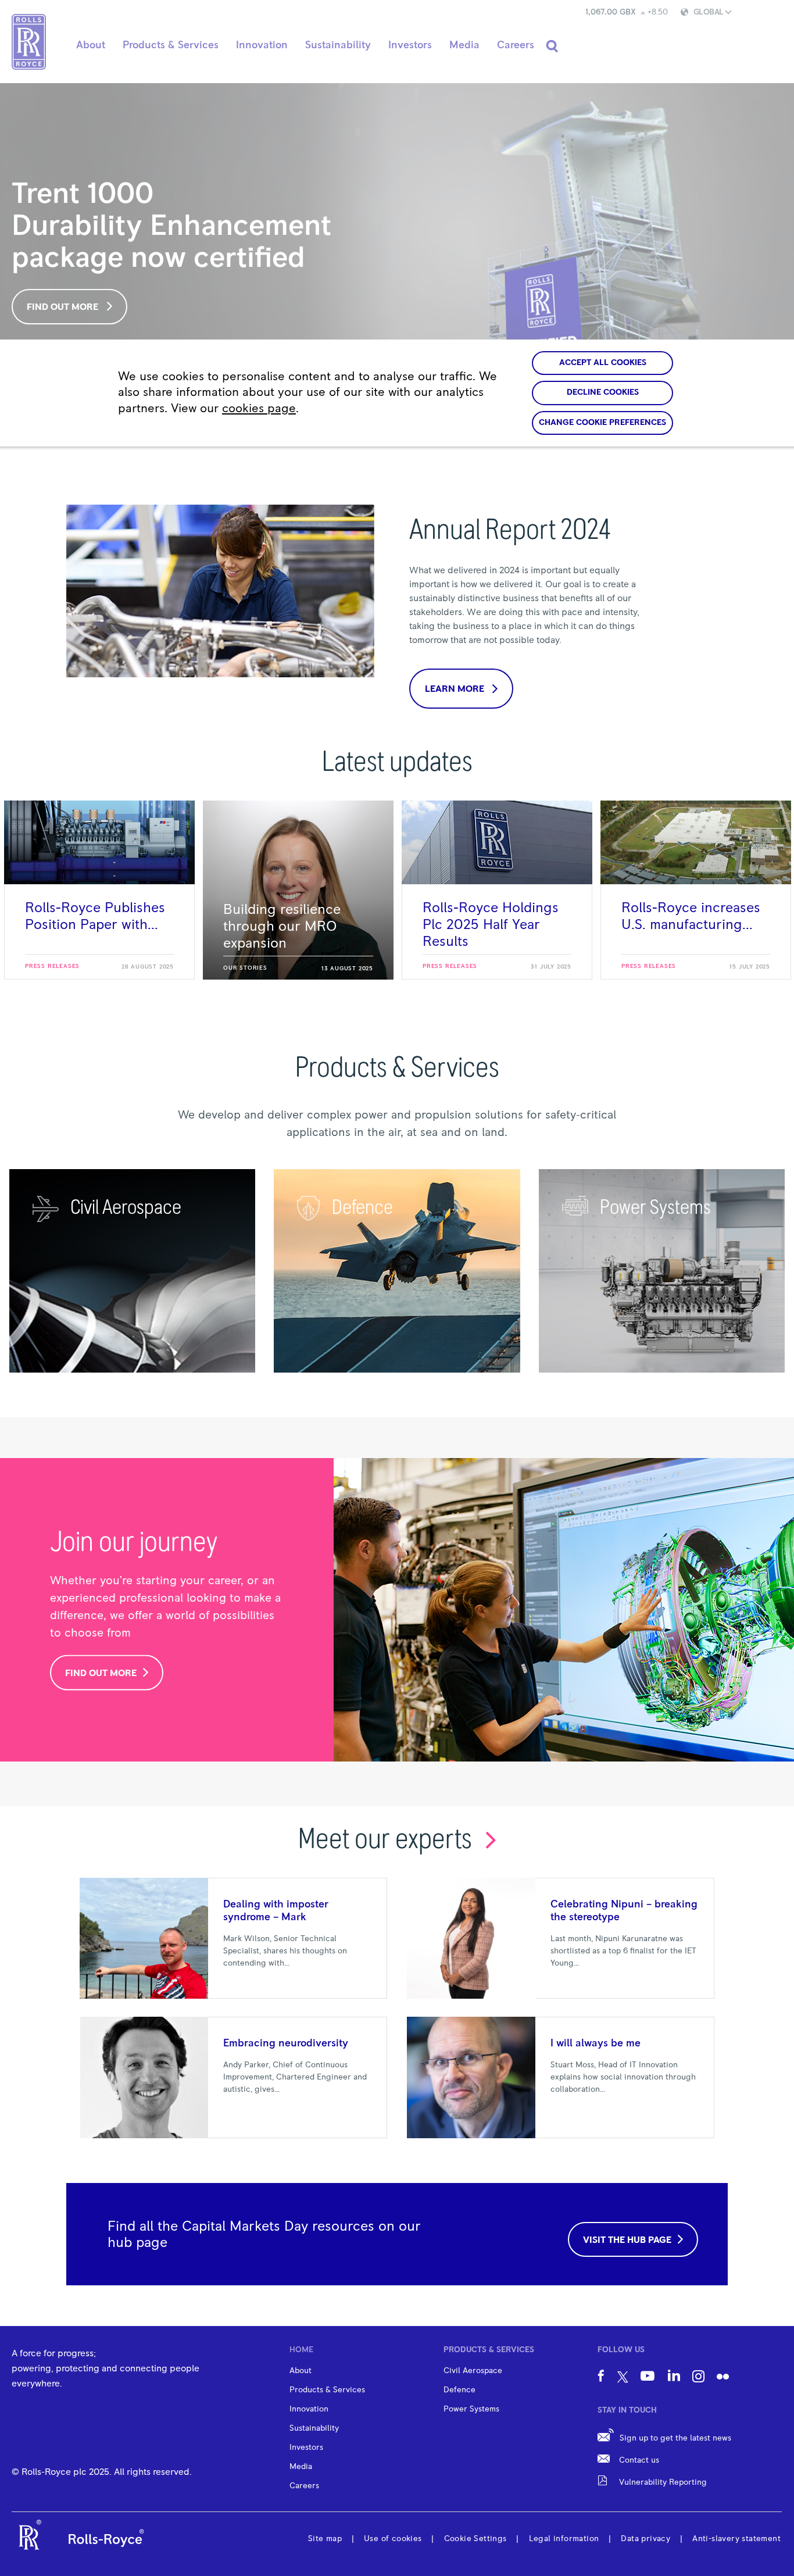Open the Flickr icon in footer
This screenshot has height=2576, width=794.
[x=723, y=2377]
